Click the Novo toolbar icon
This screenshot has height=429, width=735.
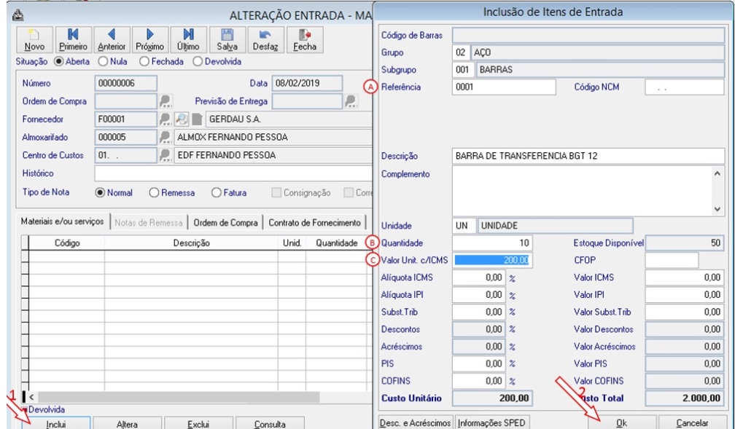[34, 40]
